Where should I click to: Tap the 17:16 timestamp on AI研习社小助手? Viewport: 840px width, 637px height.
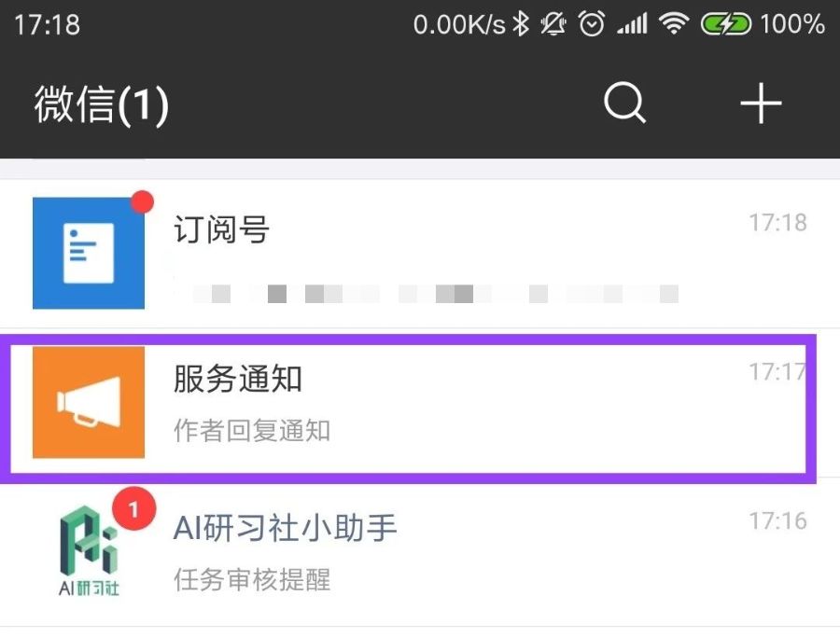tap(777, 520)
